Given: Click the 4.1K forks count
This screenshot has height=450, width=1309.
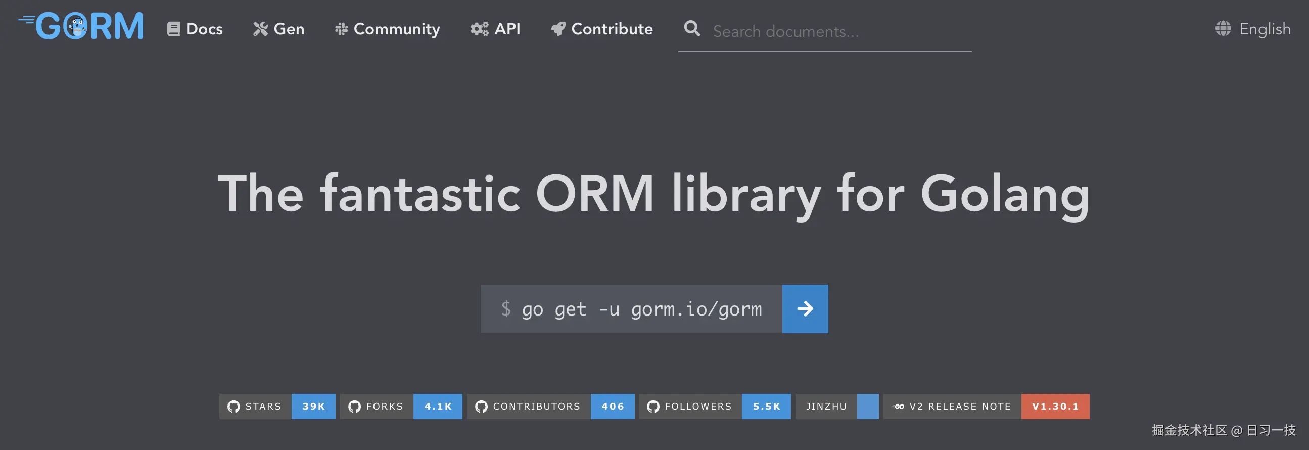Looking at the screenshot, I should pos(438,407).
